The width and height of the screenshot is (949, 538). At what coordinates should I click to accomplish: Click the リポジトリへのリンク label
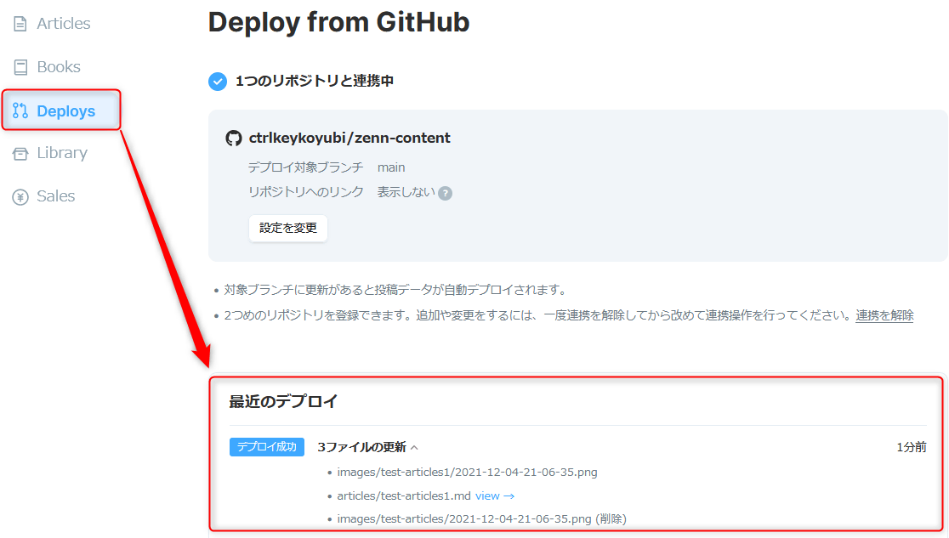pyautogui.click(x=305, y=192)
